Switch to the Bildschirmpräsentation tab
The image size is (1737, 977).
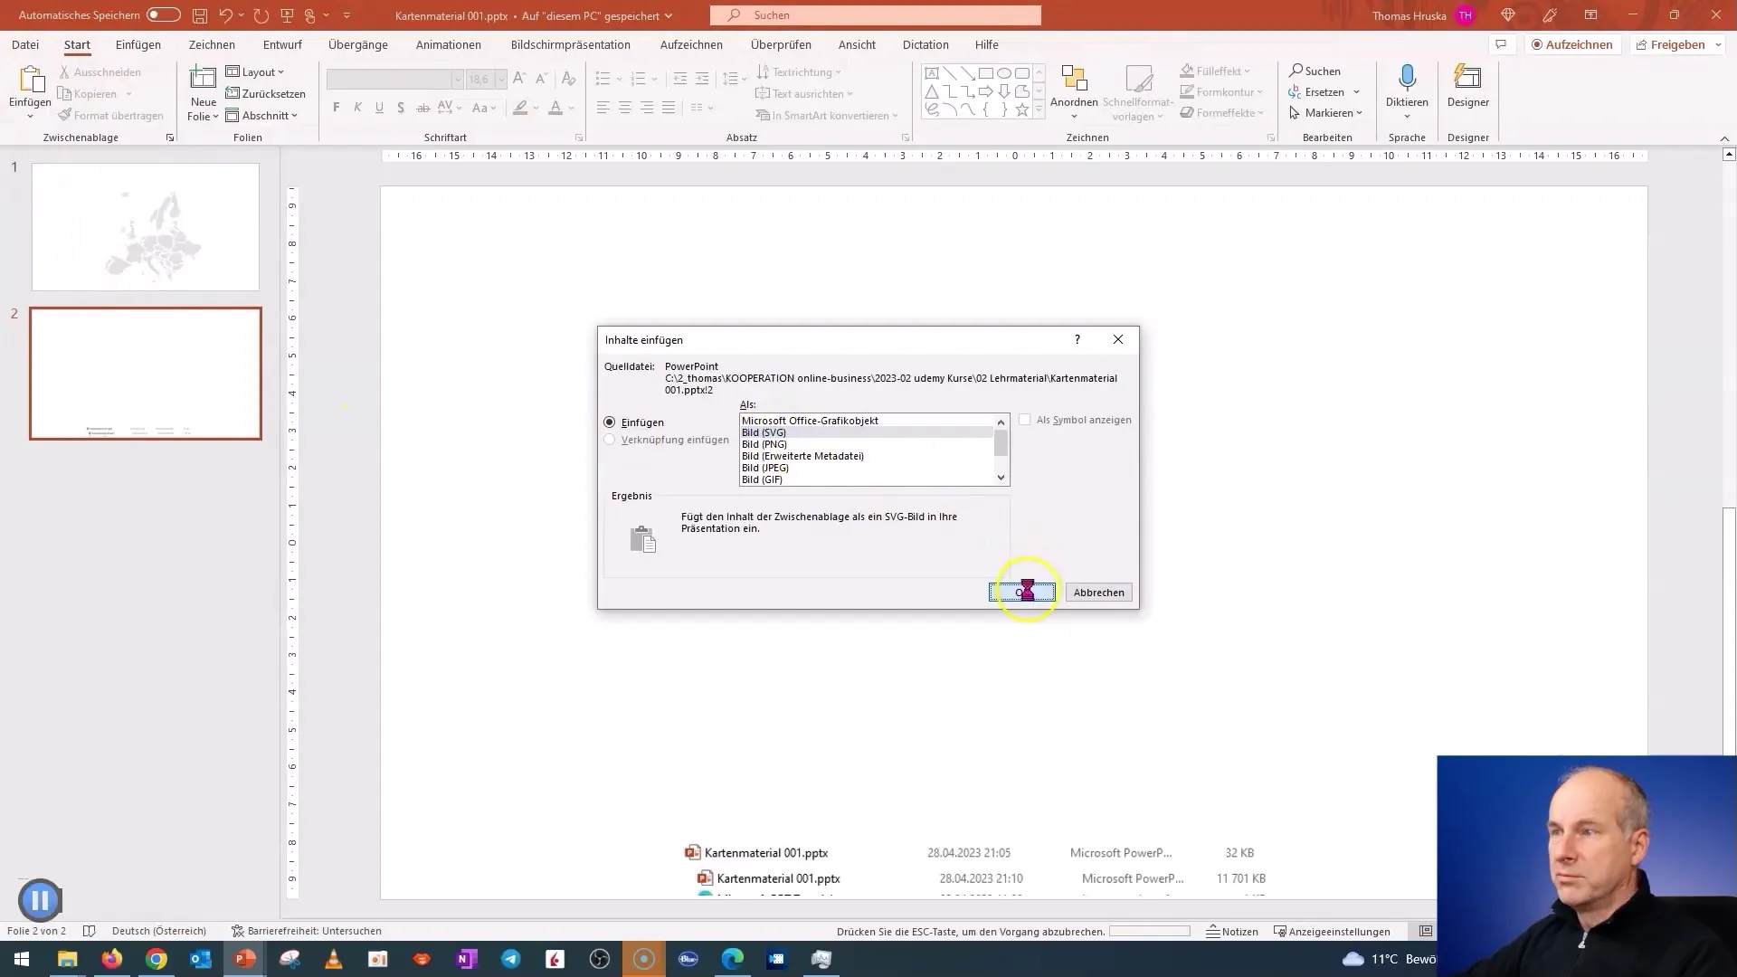[571, 44]
